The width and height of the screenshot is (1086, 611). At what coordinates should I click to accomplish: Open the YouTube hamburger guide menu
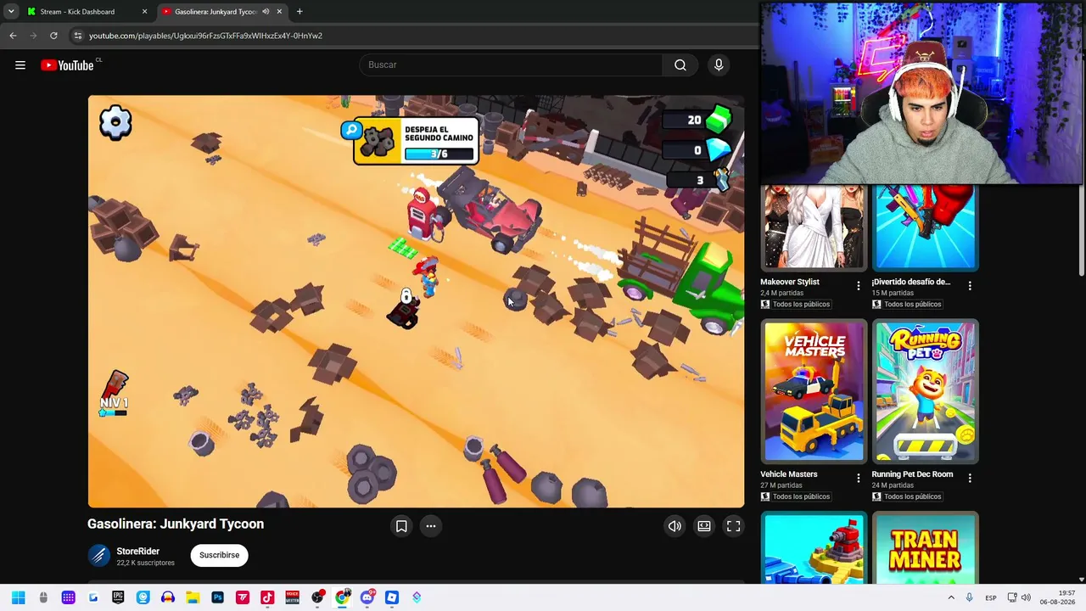(x=20, y=65)
